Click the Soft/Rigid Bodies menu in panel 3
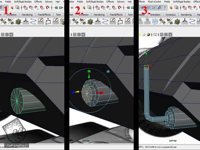Image resolution: width=200 pixels, height=150 pixels. pyautogui.click(x=182, y=2)
